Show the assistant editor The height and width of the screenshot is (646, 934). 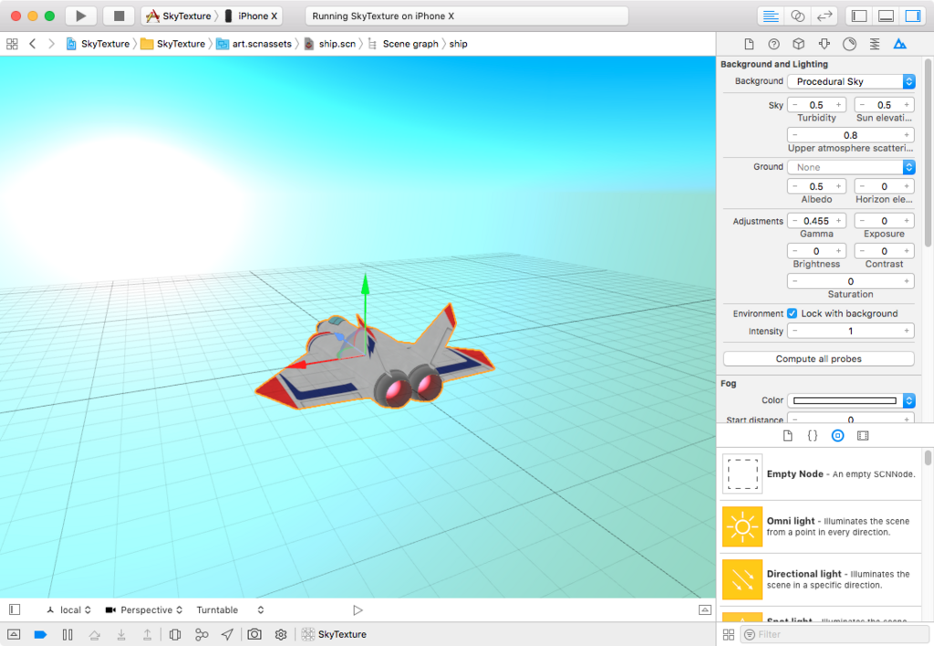coord(797,16)
